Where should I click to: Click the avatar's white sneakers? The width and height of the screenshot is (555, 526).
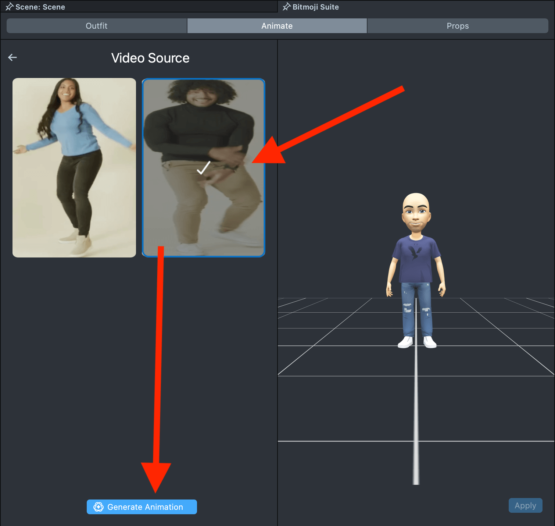[406, 342]
